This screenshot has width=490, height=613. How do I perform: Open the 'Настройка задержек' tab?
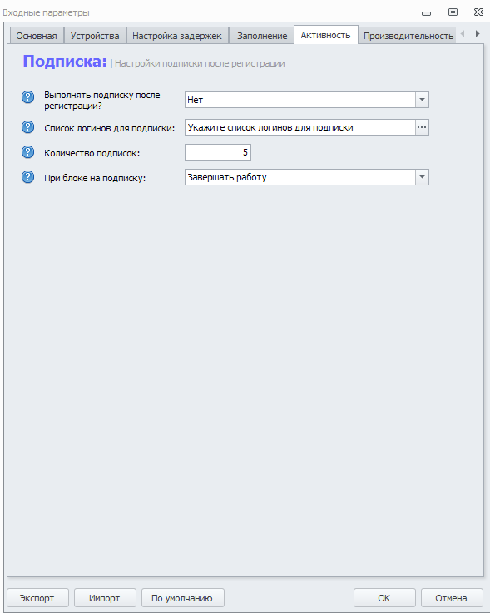tap(177, 36)
